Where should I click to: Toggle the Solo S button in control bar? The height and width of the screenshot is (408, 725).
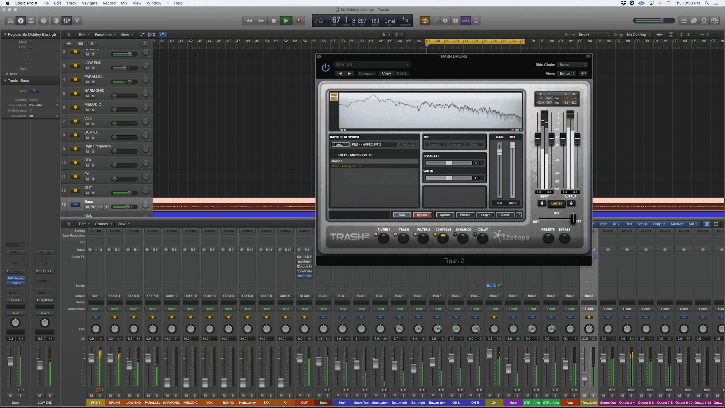(455, 21)
